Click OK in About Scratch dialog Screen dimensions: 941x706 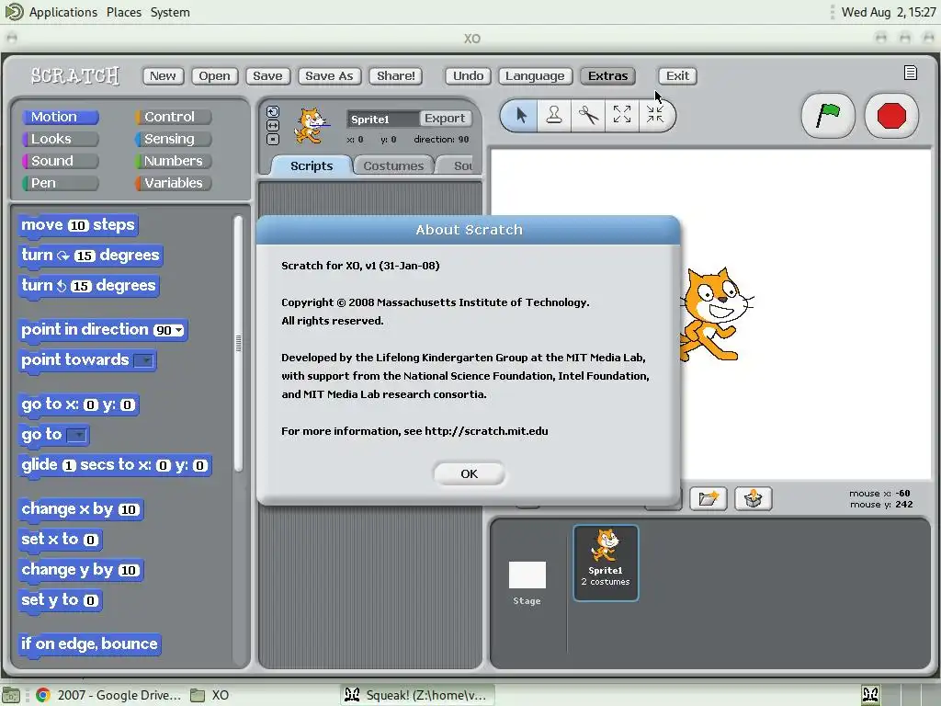(x=470, y=473)
